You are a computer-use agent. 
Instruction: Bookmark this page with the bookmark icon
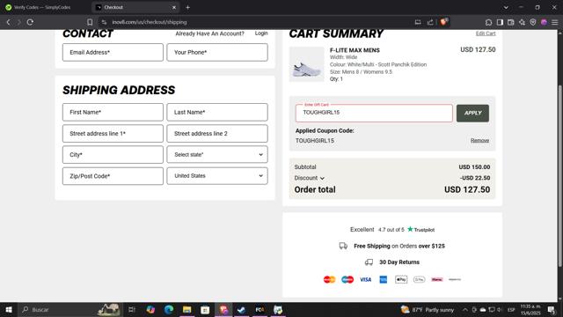pos(90,22)
